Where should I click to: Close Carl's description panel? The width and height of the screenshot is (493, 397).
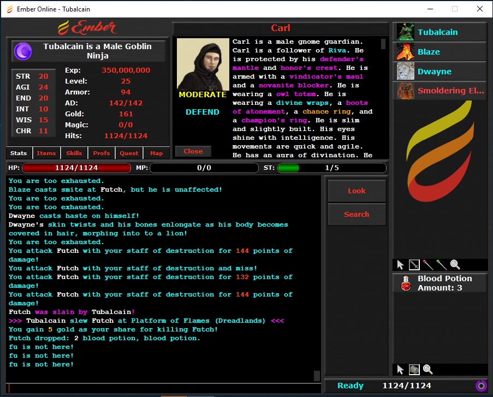pos(193,151)
